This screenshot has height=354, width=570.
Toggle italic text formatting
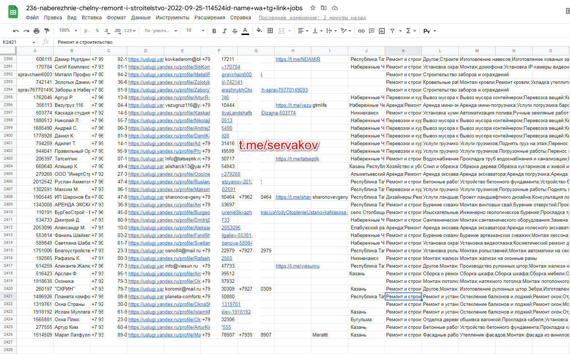tap(224, 31)
